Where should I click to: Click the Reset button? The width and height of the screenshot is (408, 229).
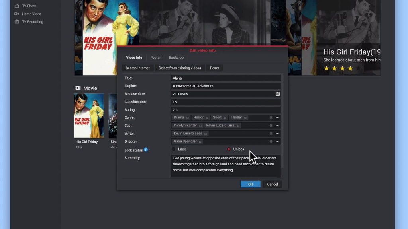pyautogui.click(x=214, y=68)
